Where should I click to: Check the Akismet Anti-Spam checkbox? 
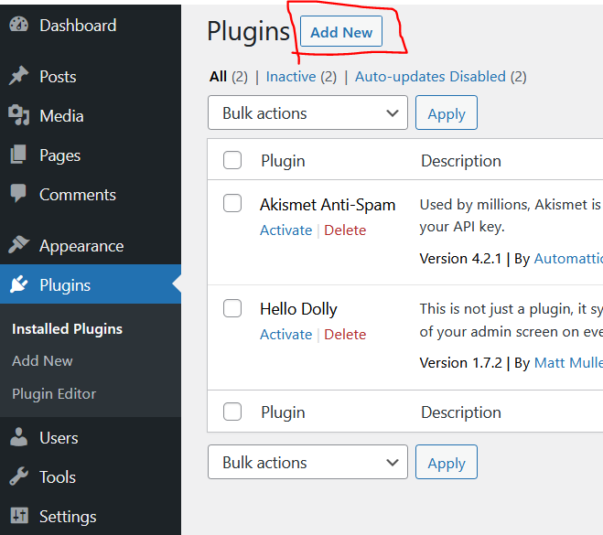[232, 203]
